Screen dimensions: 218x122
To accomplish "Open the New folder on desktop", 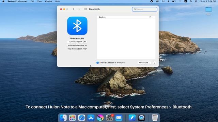I will point(208,11).
